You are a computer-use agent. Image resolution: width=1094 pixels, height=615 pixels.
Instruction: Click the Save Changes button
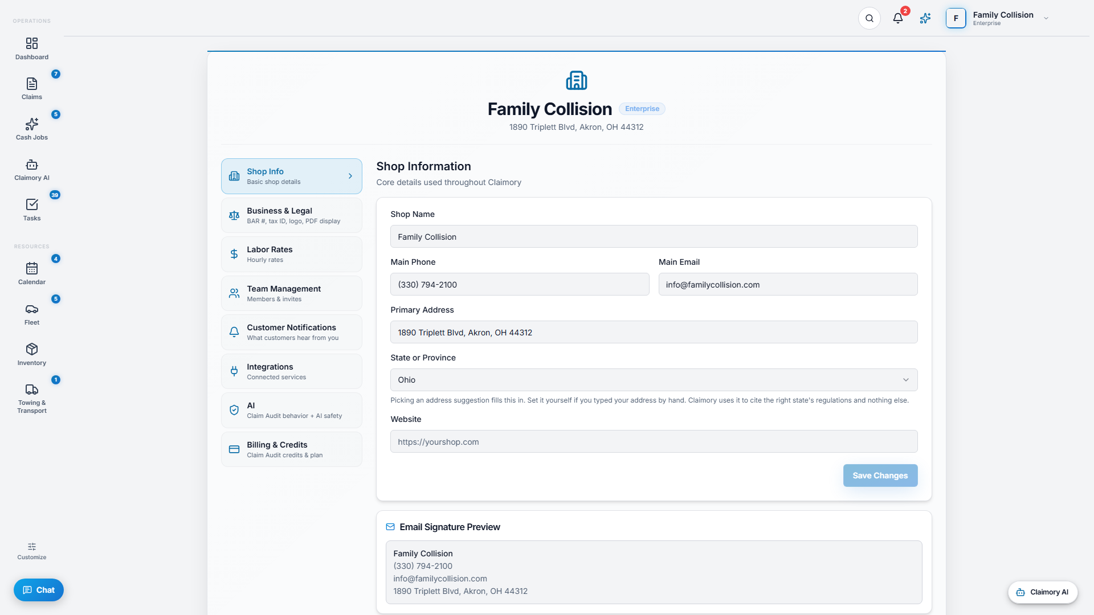880,475
